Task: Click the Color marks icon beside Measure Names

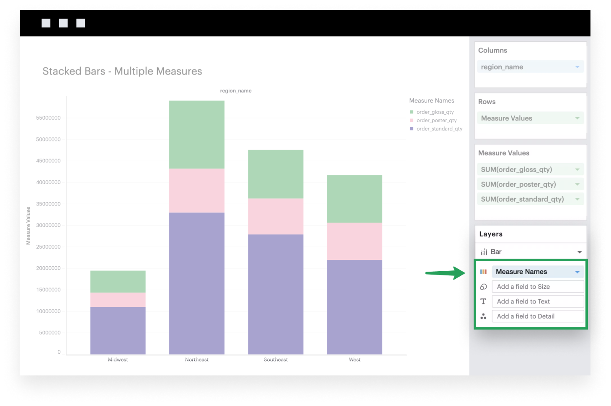Action: 483,272
